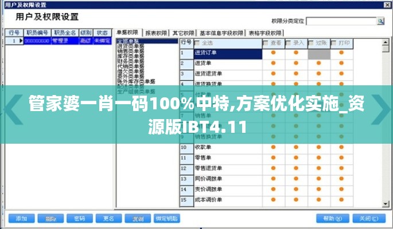Toggle 录入 permission dot for 变价调拨单

[296, 189]
